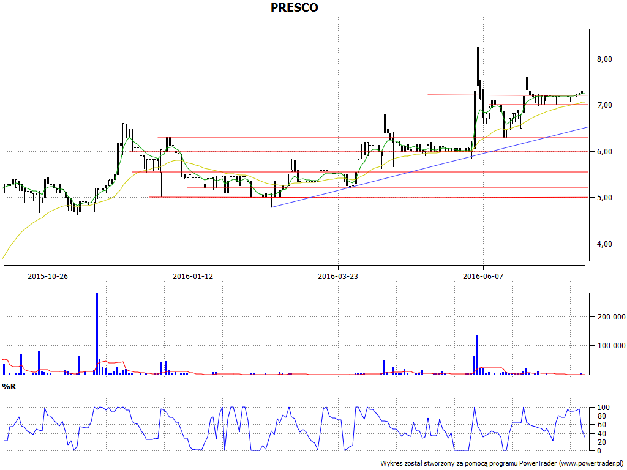Click the 20 level on %R axis
The image size is (627, 470).
(x=601, y=442)
